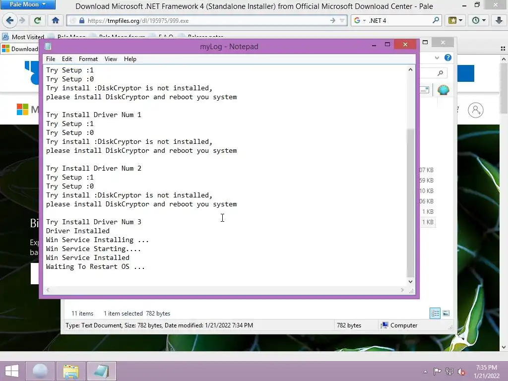Select the Download browser tab
Image resolution: width=508 pixels, height=381 pixels.
click(20, 49)
